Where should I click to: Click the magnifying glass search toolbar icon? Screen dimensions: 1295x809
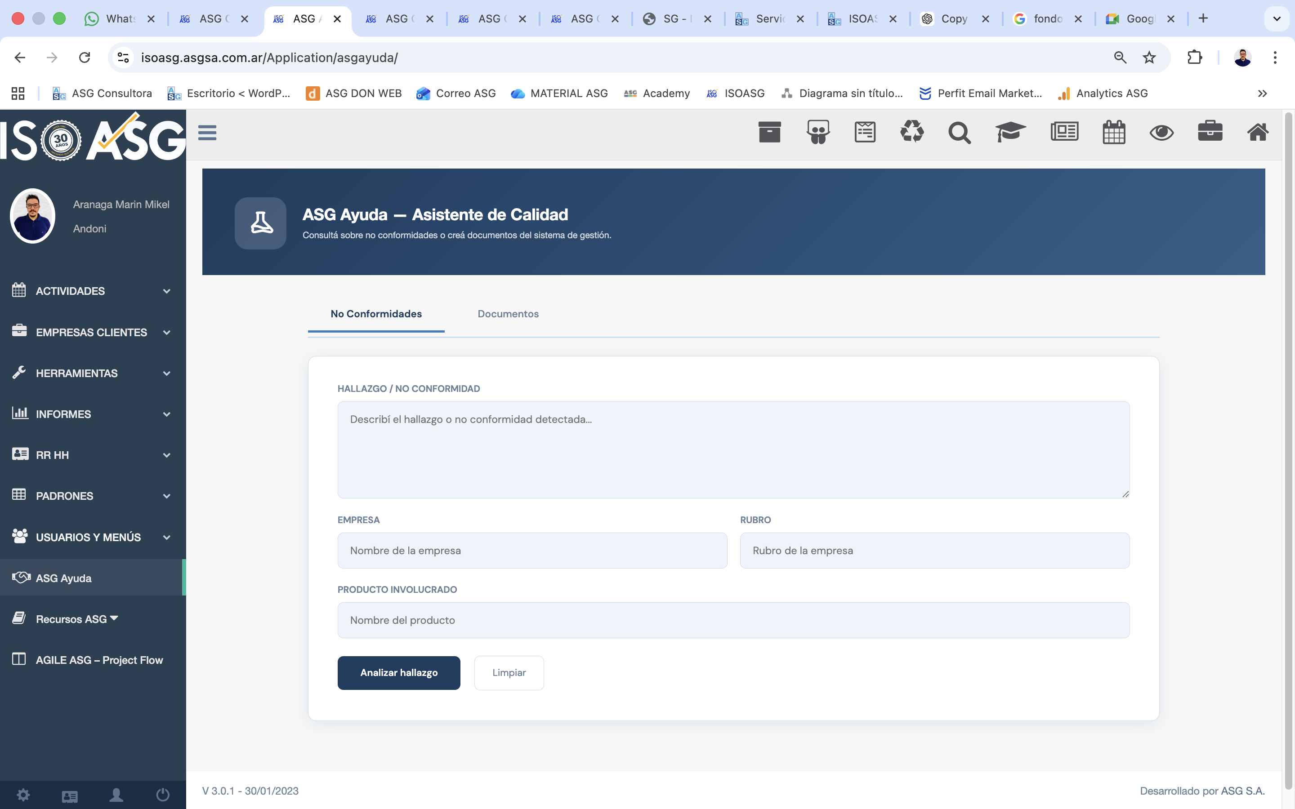959,132
